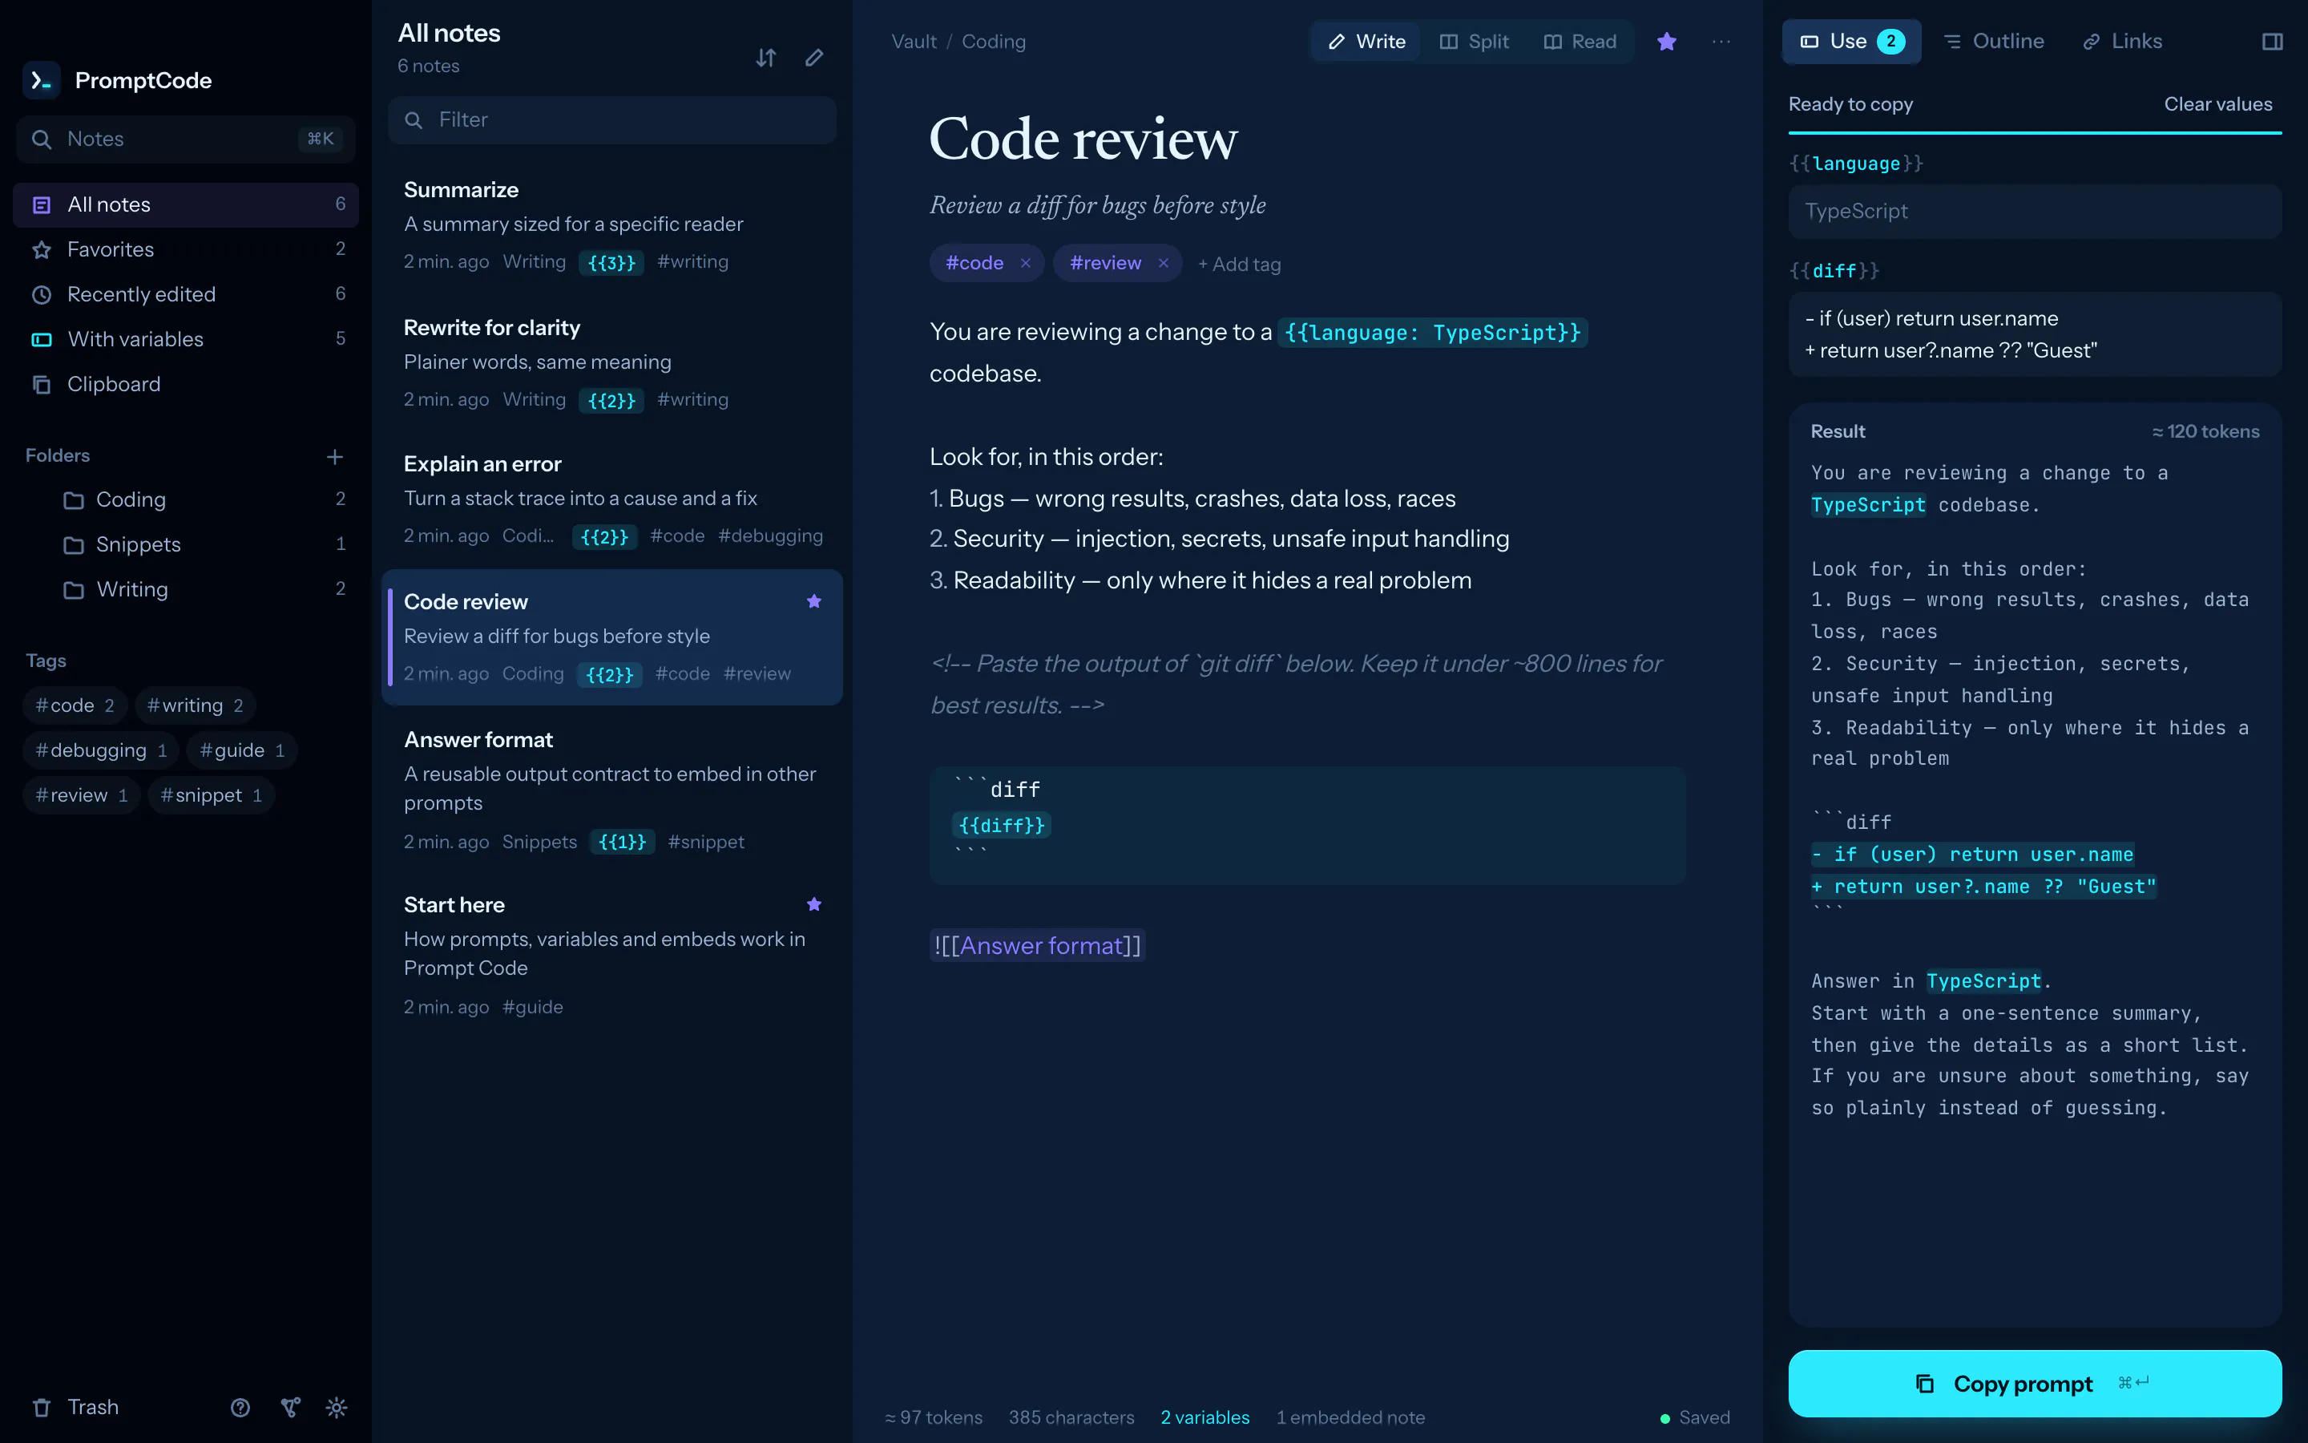Collapse the right side panel

(x=2272, y=42)
